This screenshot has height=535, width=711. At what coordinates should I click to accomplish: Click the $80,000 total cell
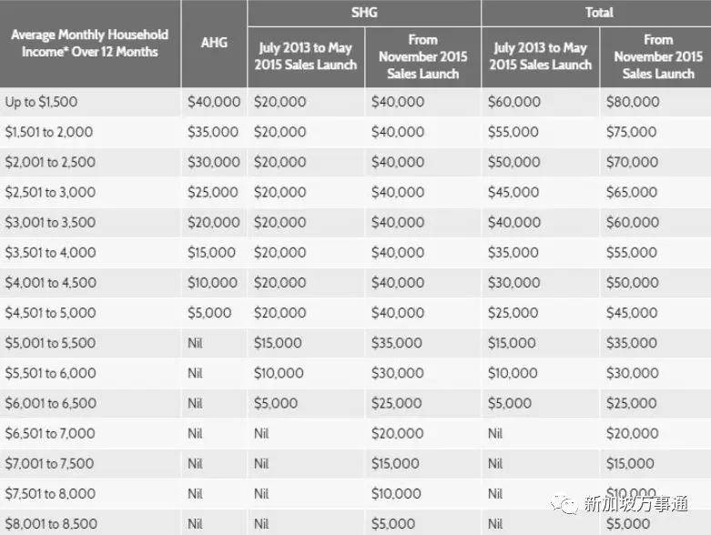[632, 102]
